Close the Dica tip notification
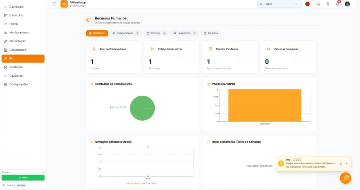The width and height of the screenshot is (360, 190). 346,164
